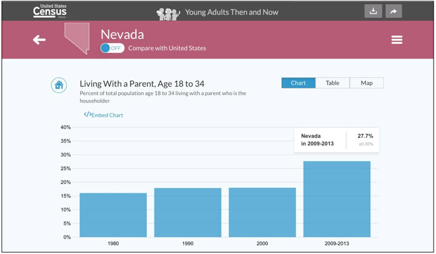This screenshot has width=436, height=254.
Task: Open the hamburger menu icon
Action: coord(397,40)
